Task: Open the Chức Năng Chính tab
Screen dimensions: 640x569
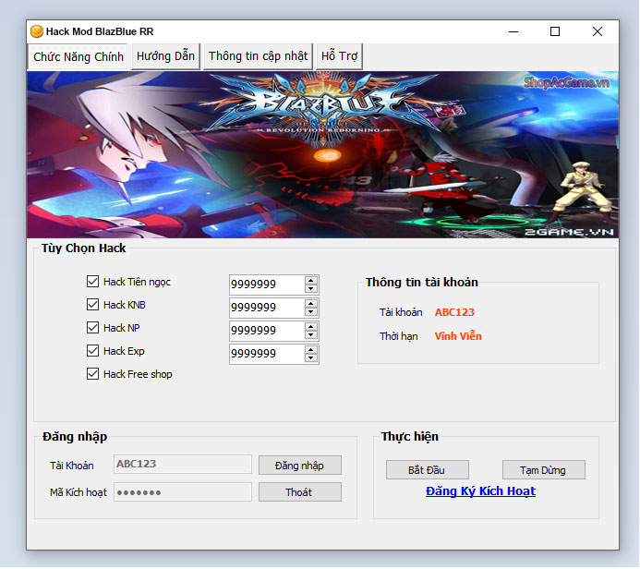Action: [x=78, y=56]
